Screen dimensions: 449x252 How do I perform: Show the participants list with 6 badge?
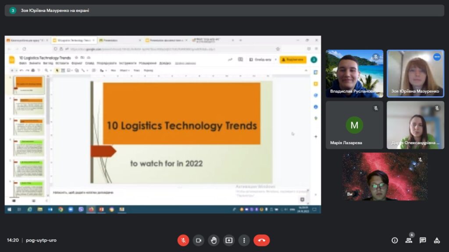coord(409,240)
